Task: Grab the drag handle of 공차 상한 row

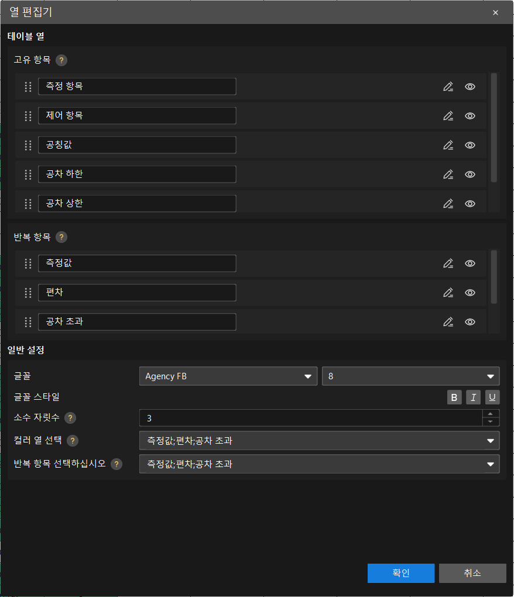Action: click(28, 204)
